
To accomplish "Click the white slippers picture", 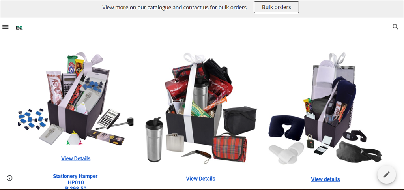I will [x=286, y=152].
